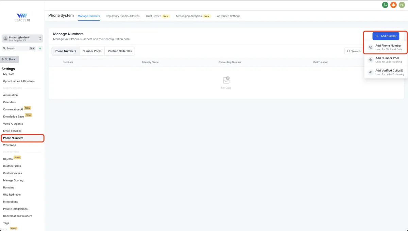Image resolution: width=408 pixels, height=231 pixels.
Task: Click the green phone dialer icon
Action: coord(385,5)
